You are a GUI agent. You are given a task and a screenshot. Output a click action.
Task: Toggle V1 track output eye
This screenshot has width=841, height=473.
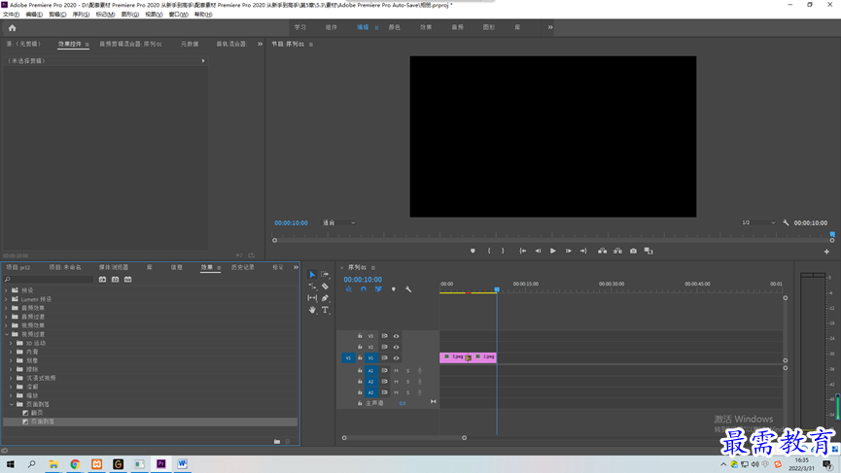pyautogui.click(x=397, y=357)
